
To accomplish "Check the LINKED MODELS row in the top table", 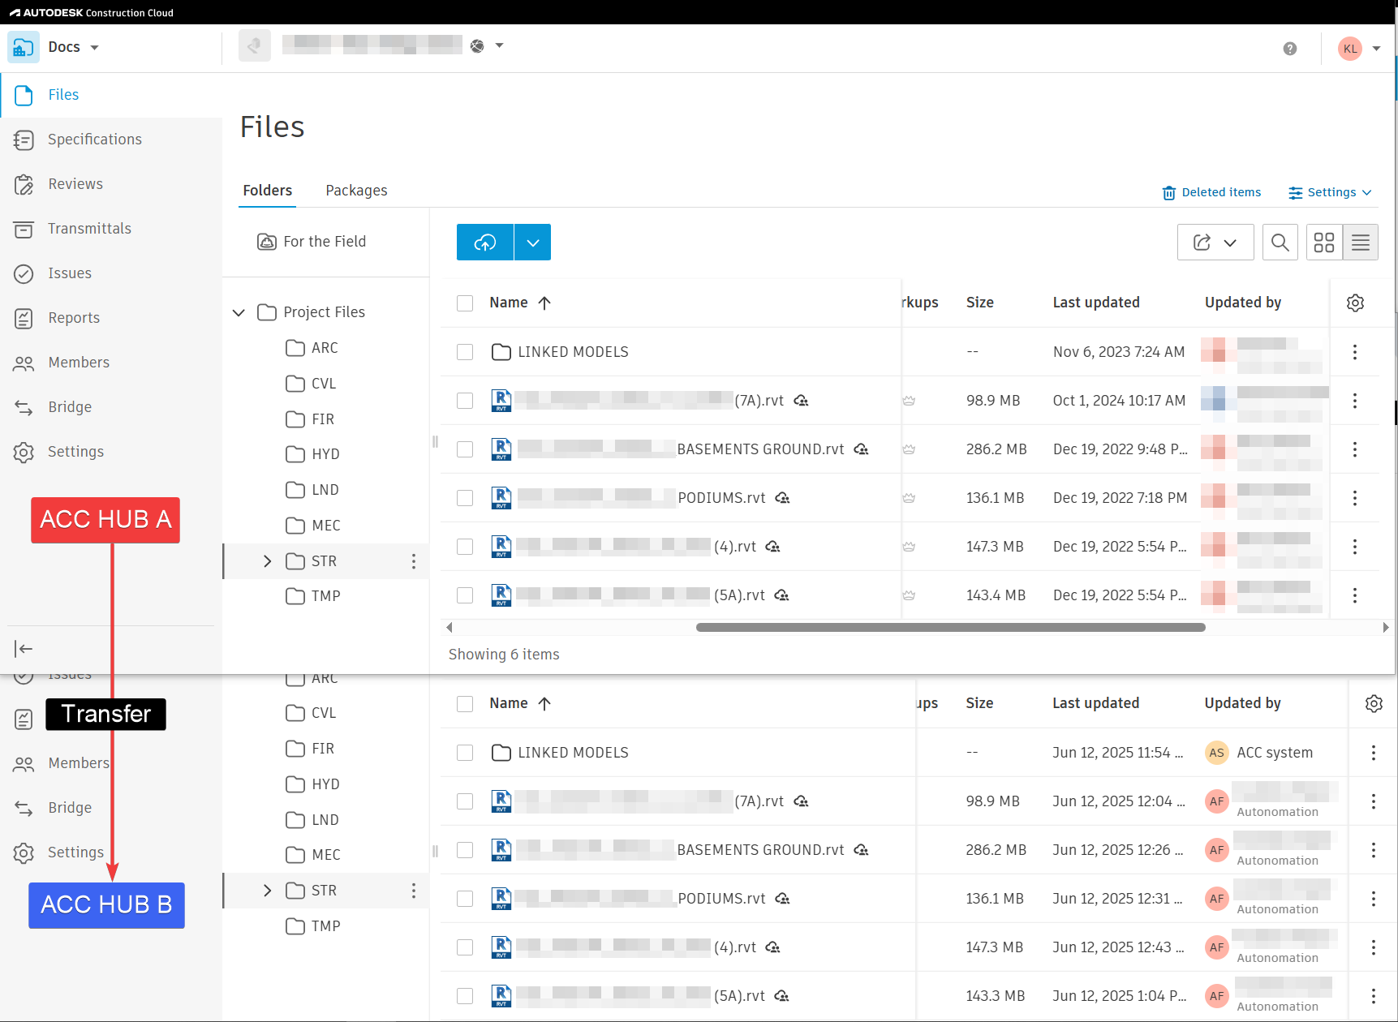I will click(465, 352).
